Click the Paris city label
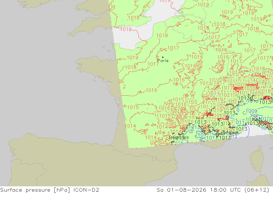The width and height of the screenshot is (273, 200). point(163,61)
